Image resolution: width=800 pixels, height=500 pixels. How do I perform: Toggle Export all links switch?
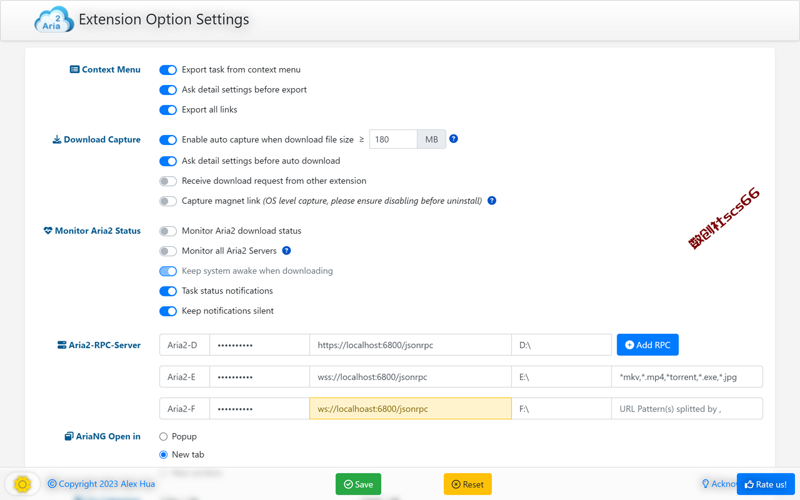coord(168,110)
